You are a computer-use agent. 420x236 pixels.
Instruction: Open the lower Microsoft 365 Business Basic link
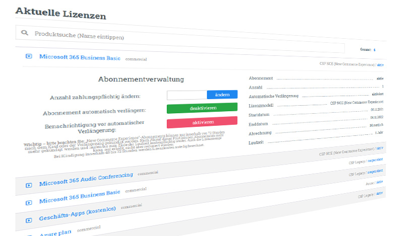coord(80,196)
